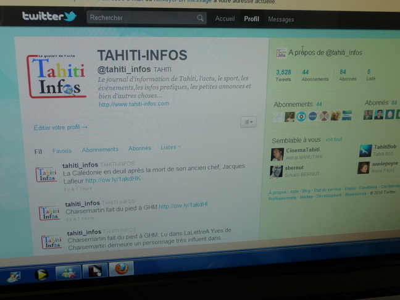The height and width of the screenshot is (300, 400).
Task: Open sbernut profile name
Action: coord(294,168)
